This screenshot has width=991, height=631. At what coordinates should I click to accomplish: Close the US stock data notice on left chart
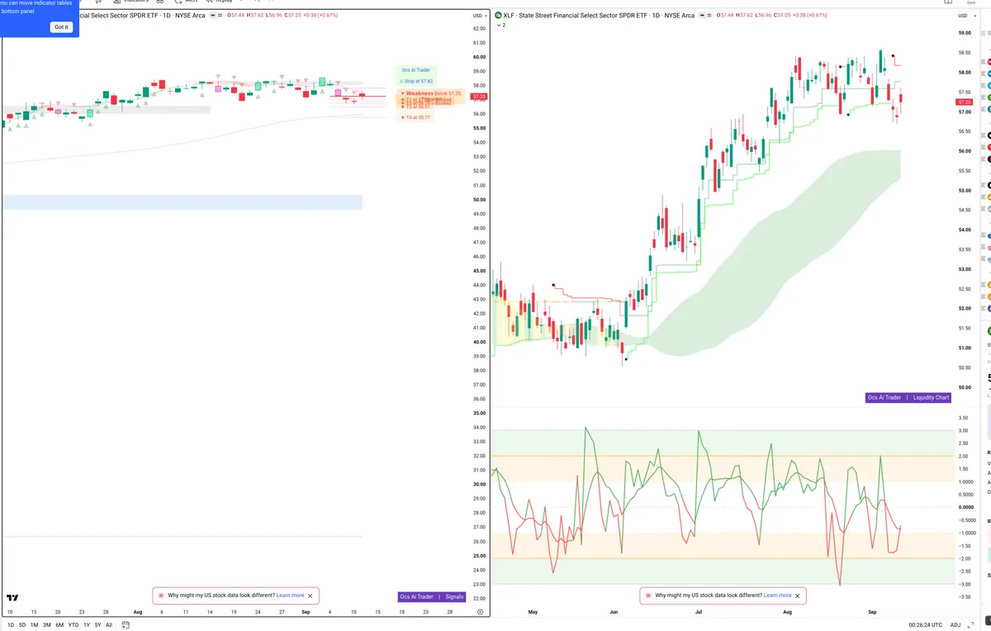click(x=311, y=595)
